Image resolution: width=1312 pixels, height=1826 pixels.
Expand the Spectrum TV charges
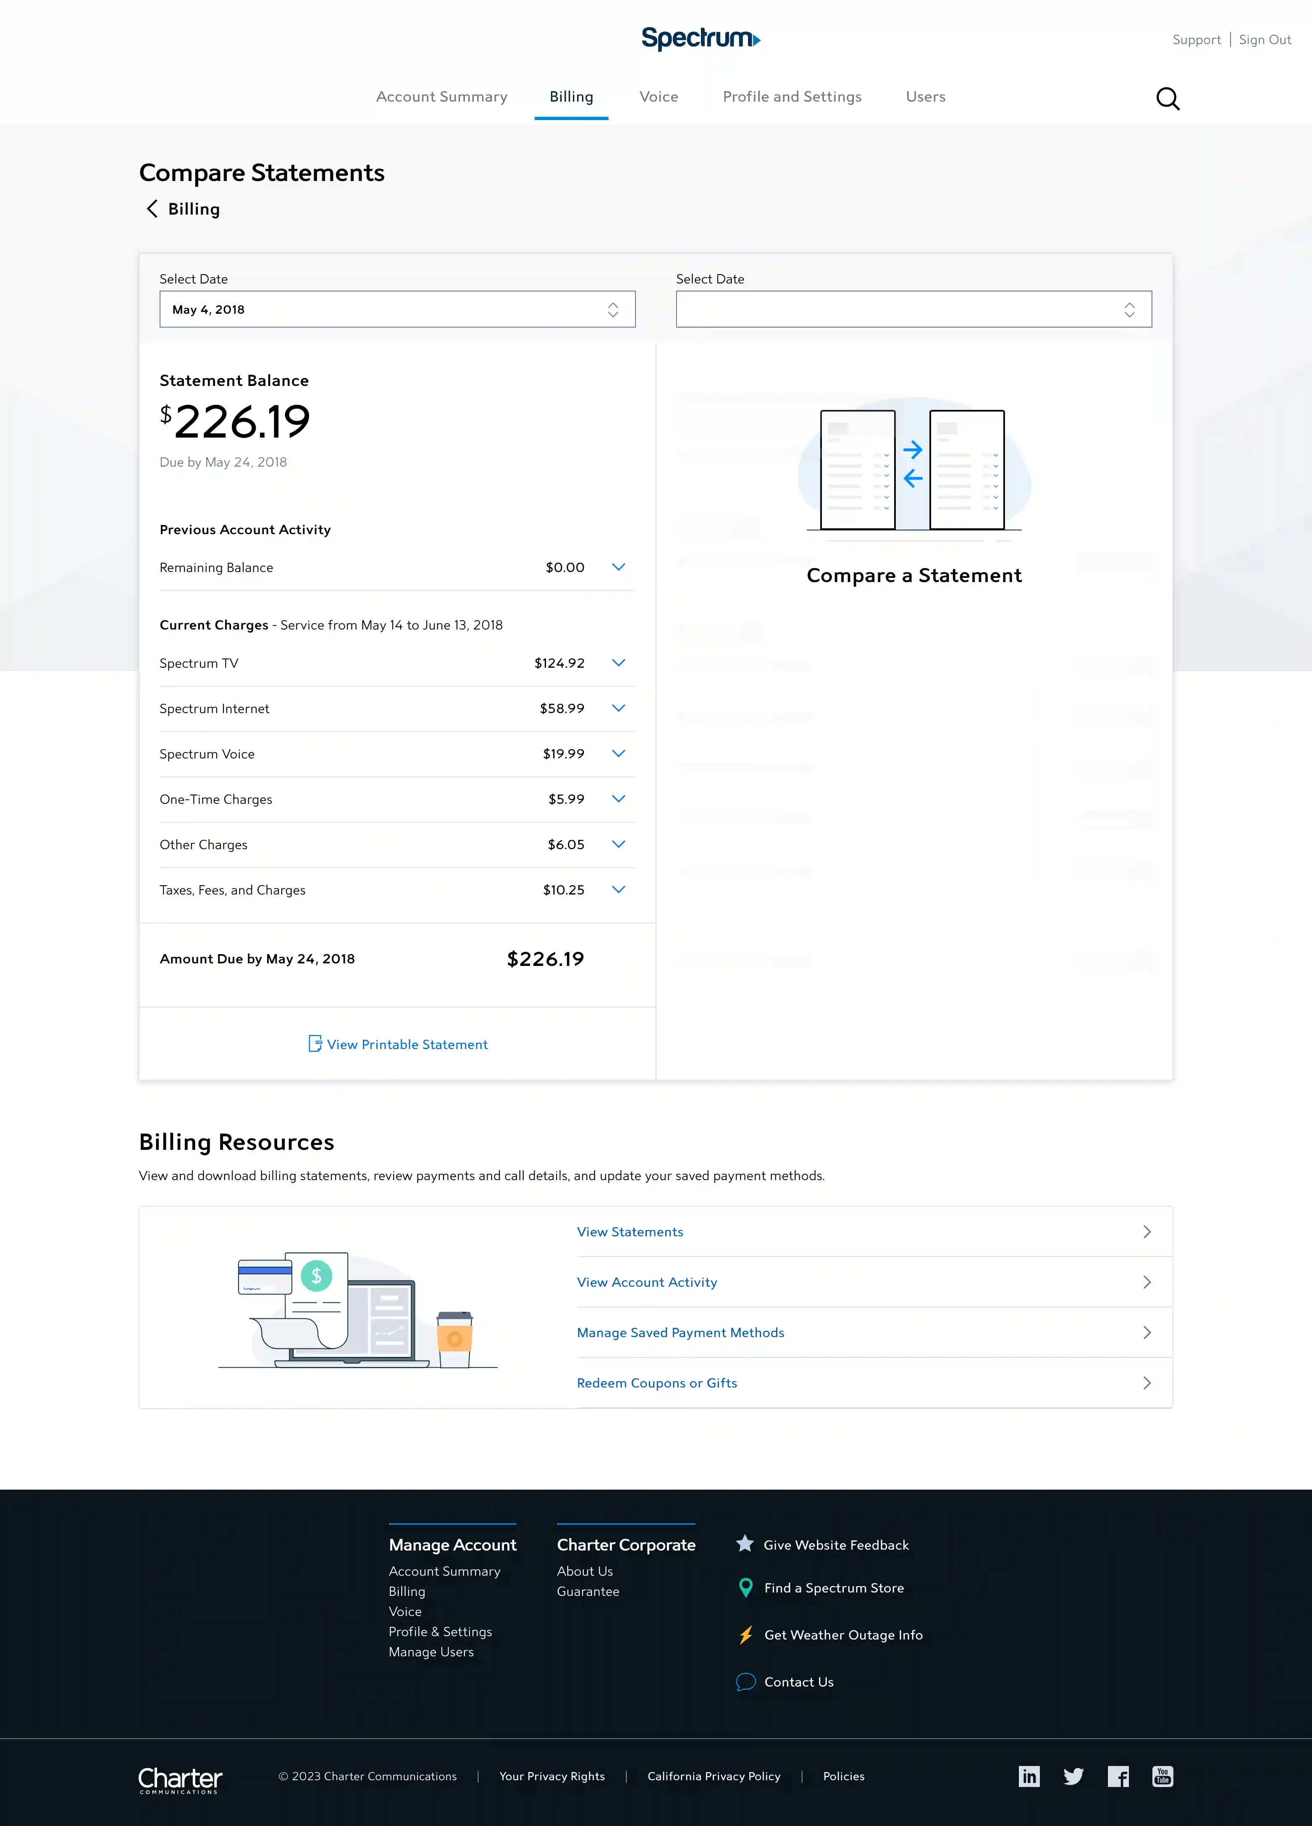point(618,664)
